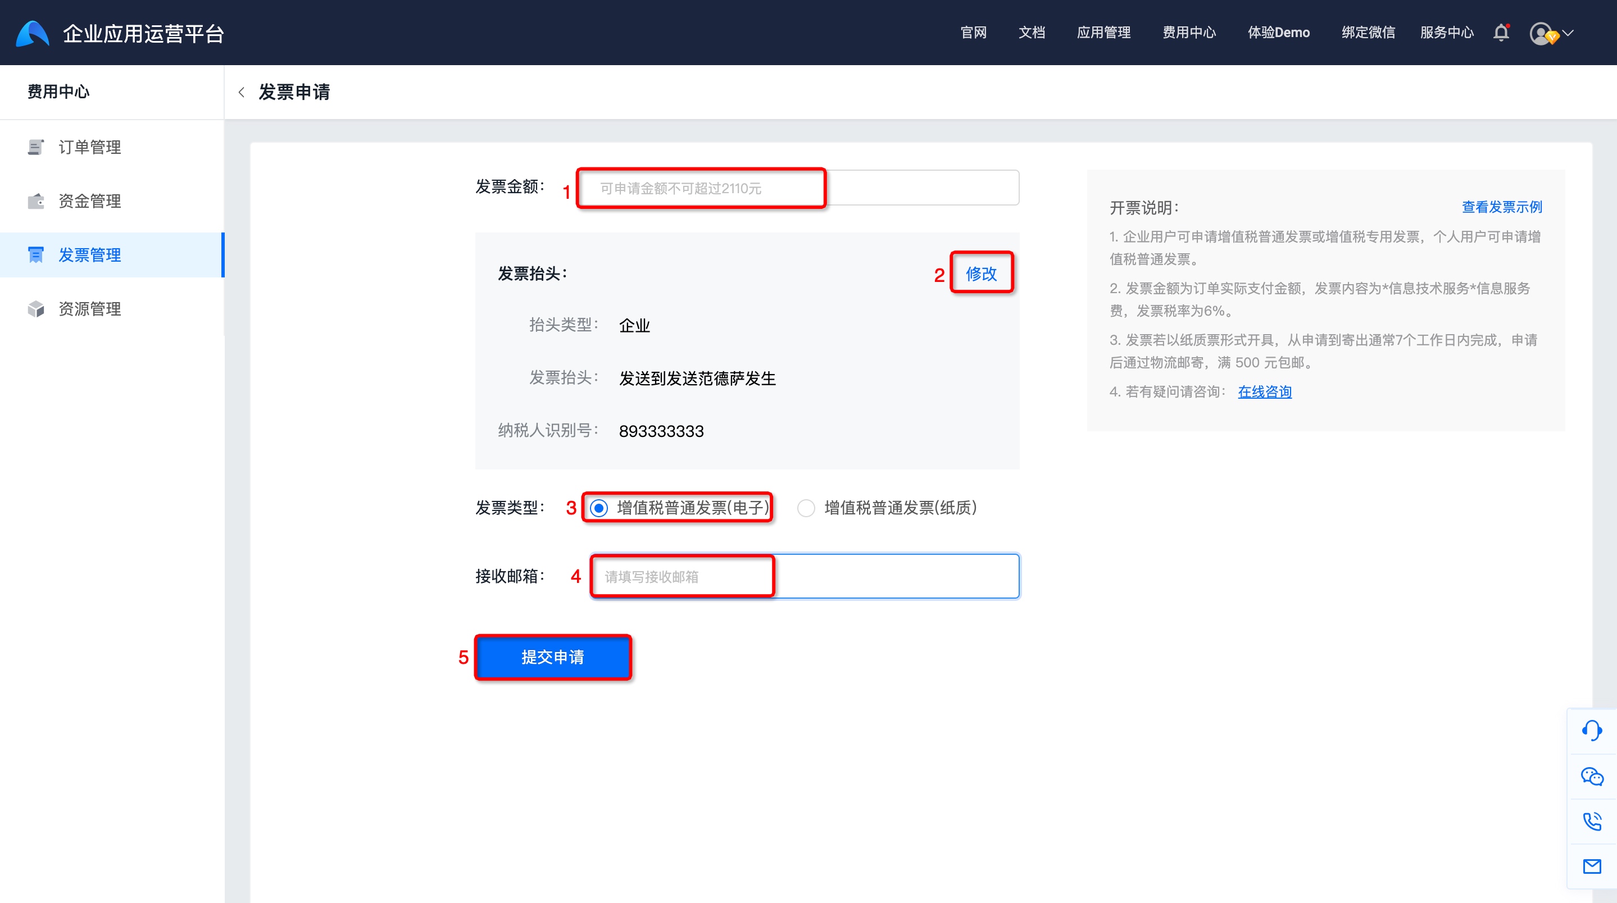
Task: Open 应用管理 in the top nav
Action: [1103, 33]
